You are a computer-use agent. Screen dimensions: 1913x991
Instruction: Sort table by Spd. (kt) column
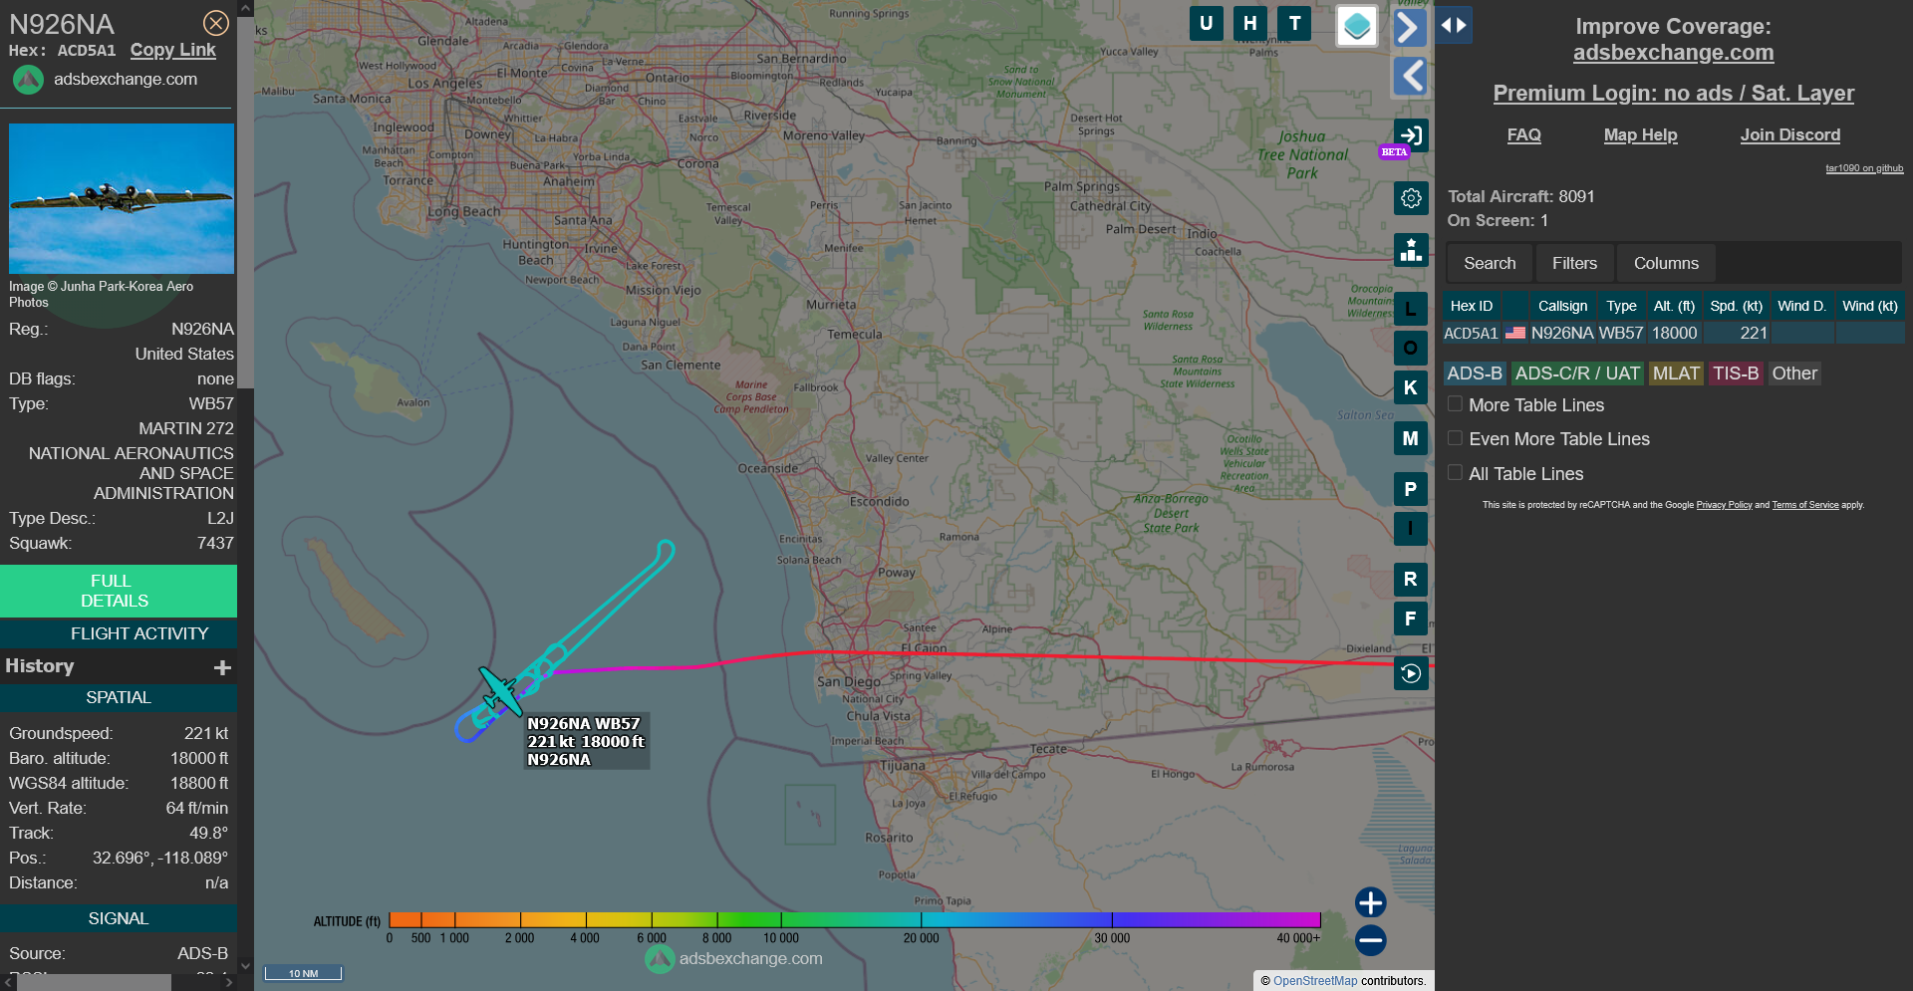click(x=1737, y=306)
